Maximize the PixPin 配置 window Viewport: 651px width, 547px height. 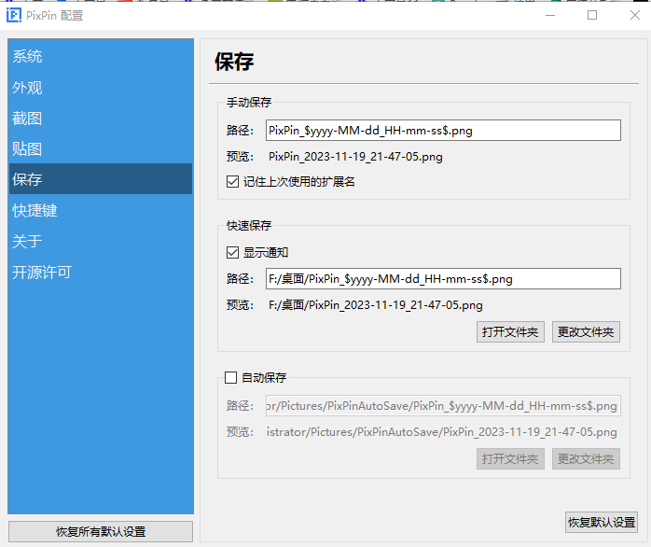click(592, 15)
